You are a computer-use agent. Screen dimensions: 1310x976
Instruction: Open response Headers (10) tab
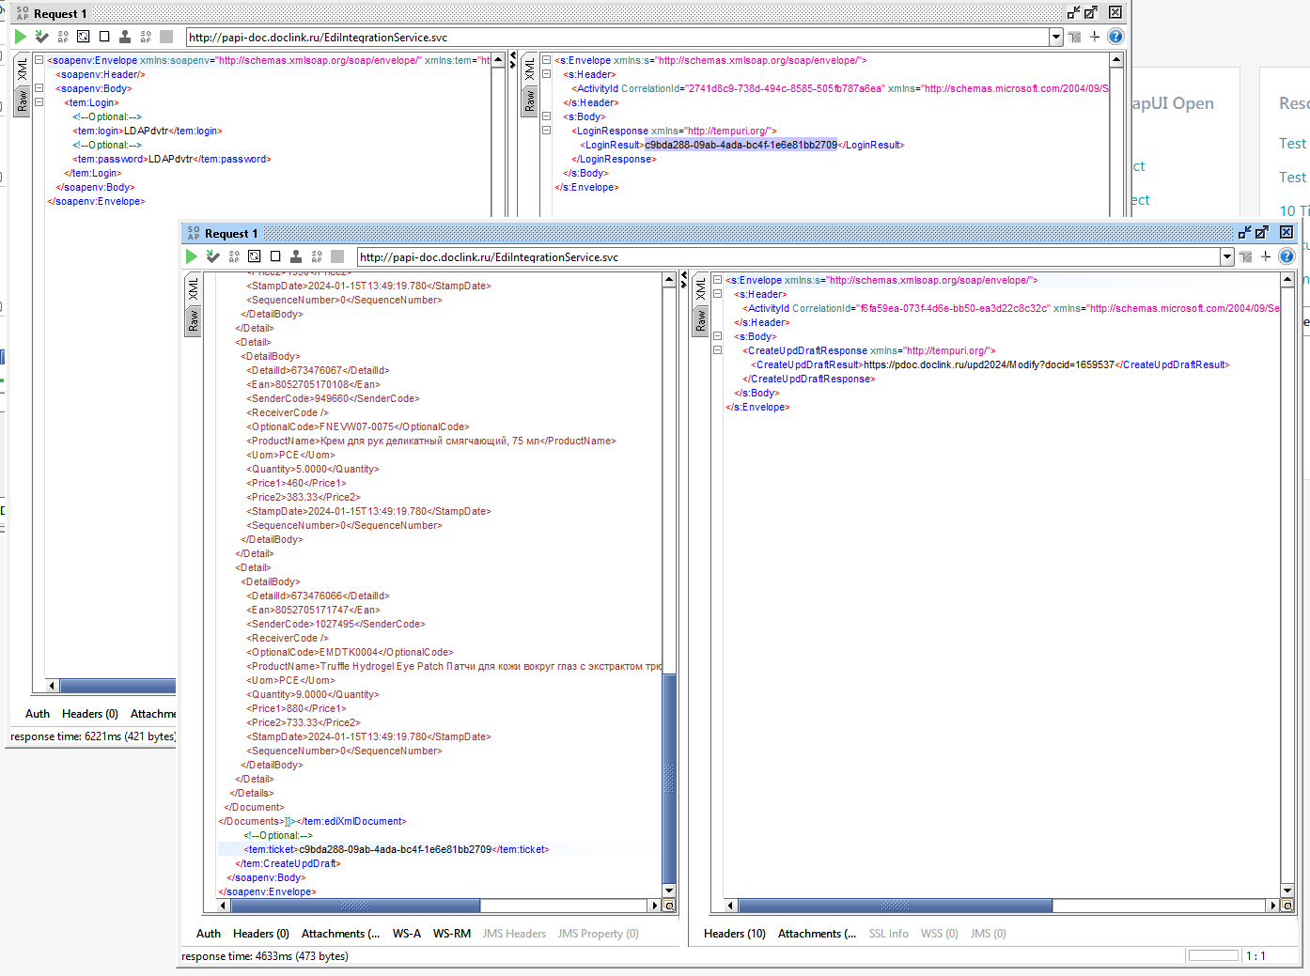pos(735,934)
